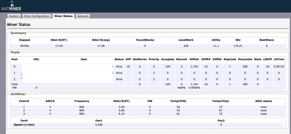Click the User column header
The image size is (291, 134).
pos(84,59)
